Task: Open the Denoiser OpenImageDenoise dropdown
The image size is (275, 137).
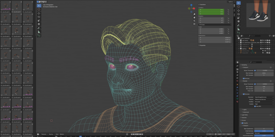Action: pyautogui.click(x=264, y=97)
